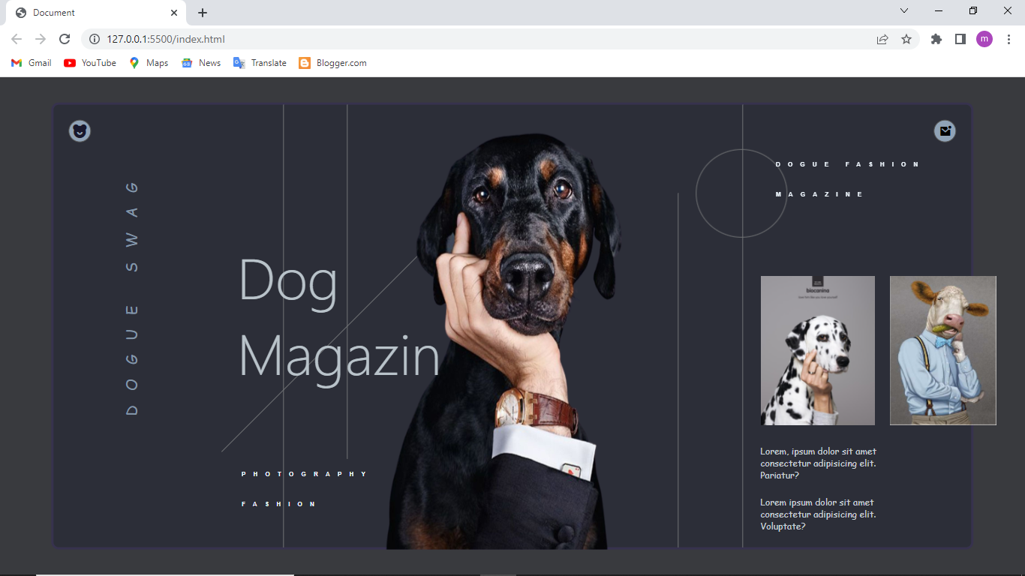Select the Document tab
This screenshot has width=1025, height=576.
(x=96, y=13)
